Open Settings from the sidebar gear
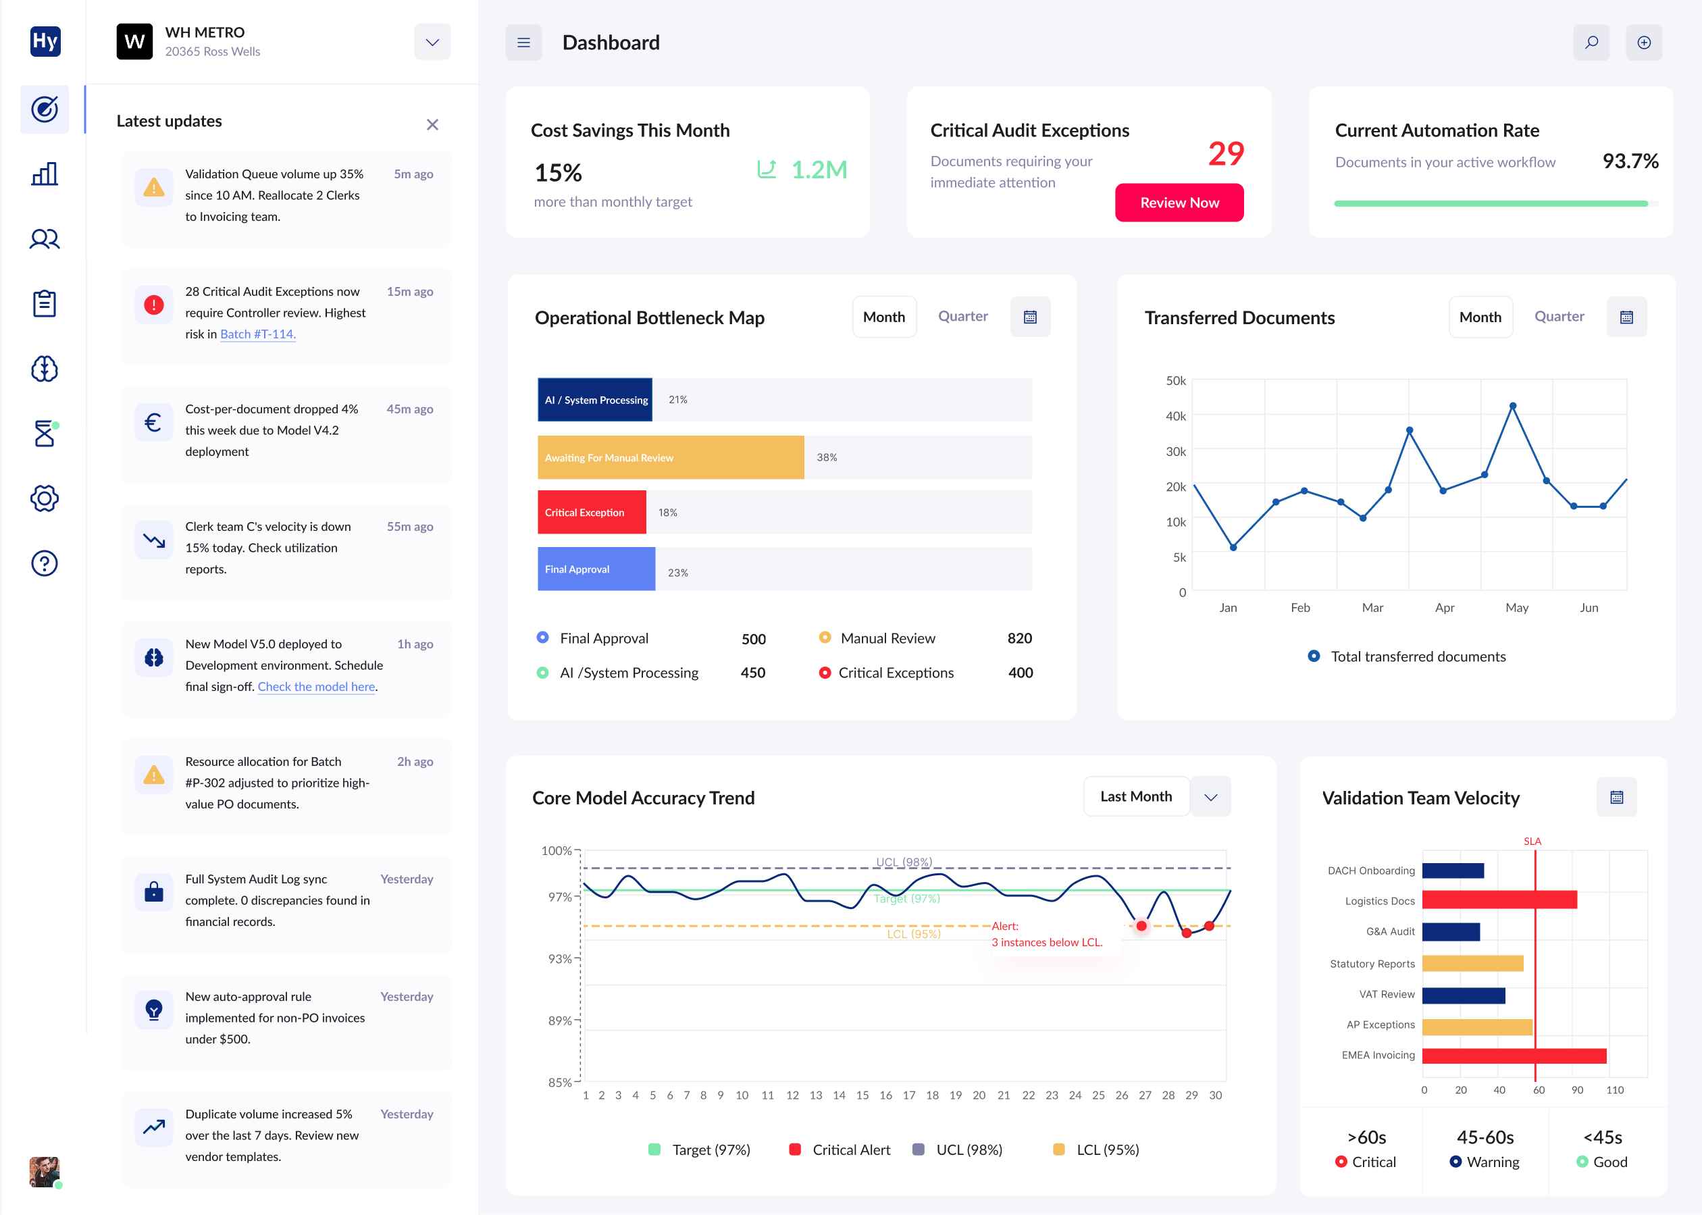Screen dimensions: 1702x1215 pyautogui.click(x=44, y=498)
